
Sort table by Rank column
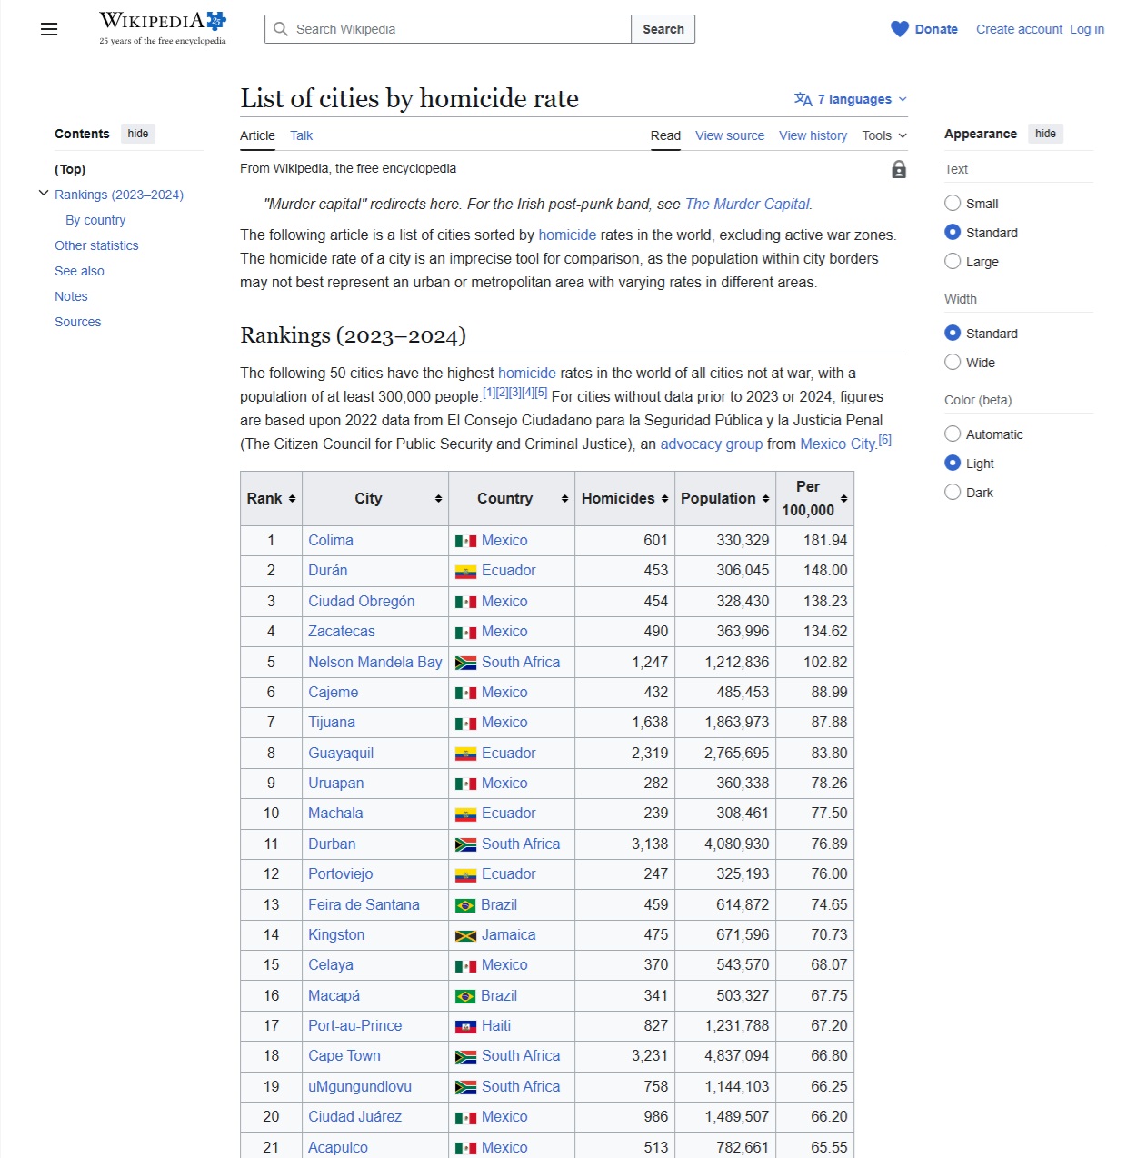[x=271, y=498]
